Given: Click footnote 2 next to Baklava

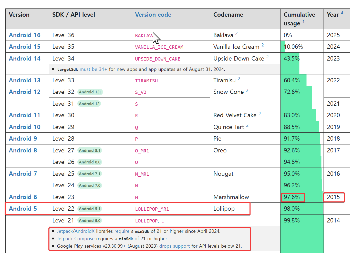Looking at the screenshot, I should [236, 33].
